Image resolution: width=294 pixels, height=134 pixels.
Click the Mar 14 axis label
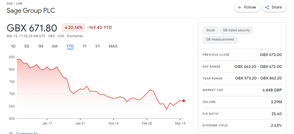pos(180,123)
